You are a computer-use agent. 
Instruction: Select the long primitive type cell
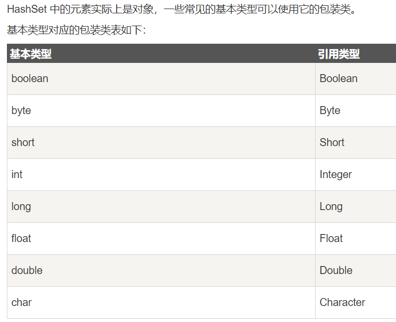161,207
